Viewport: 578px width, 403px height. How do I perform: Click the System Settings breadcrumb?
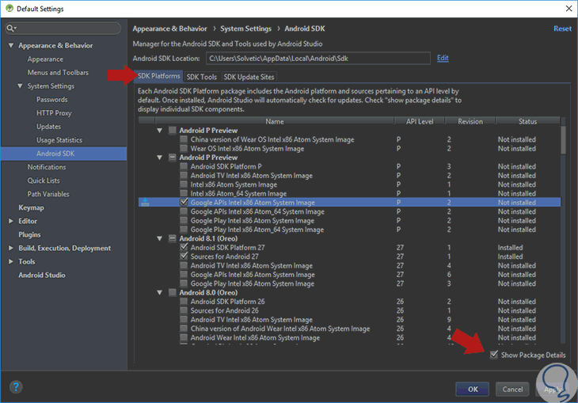click(246, 29)
